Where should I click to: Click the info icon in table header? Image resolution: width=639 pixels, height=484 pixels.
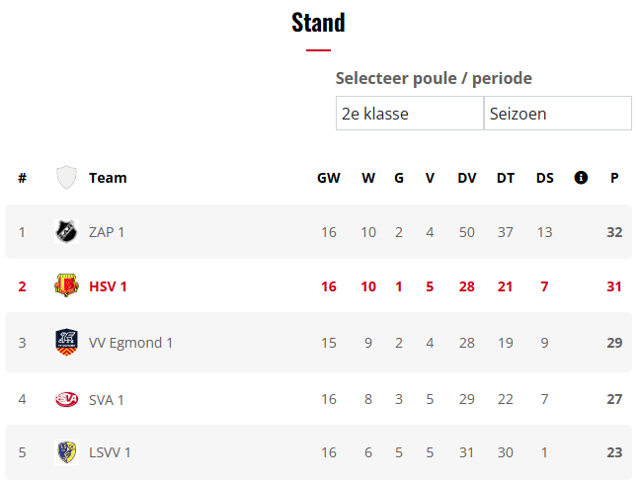581,178
